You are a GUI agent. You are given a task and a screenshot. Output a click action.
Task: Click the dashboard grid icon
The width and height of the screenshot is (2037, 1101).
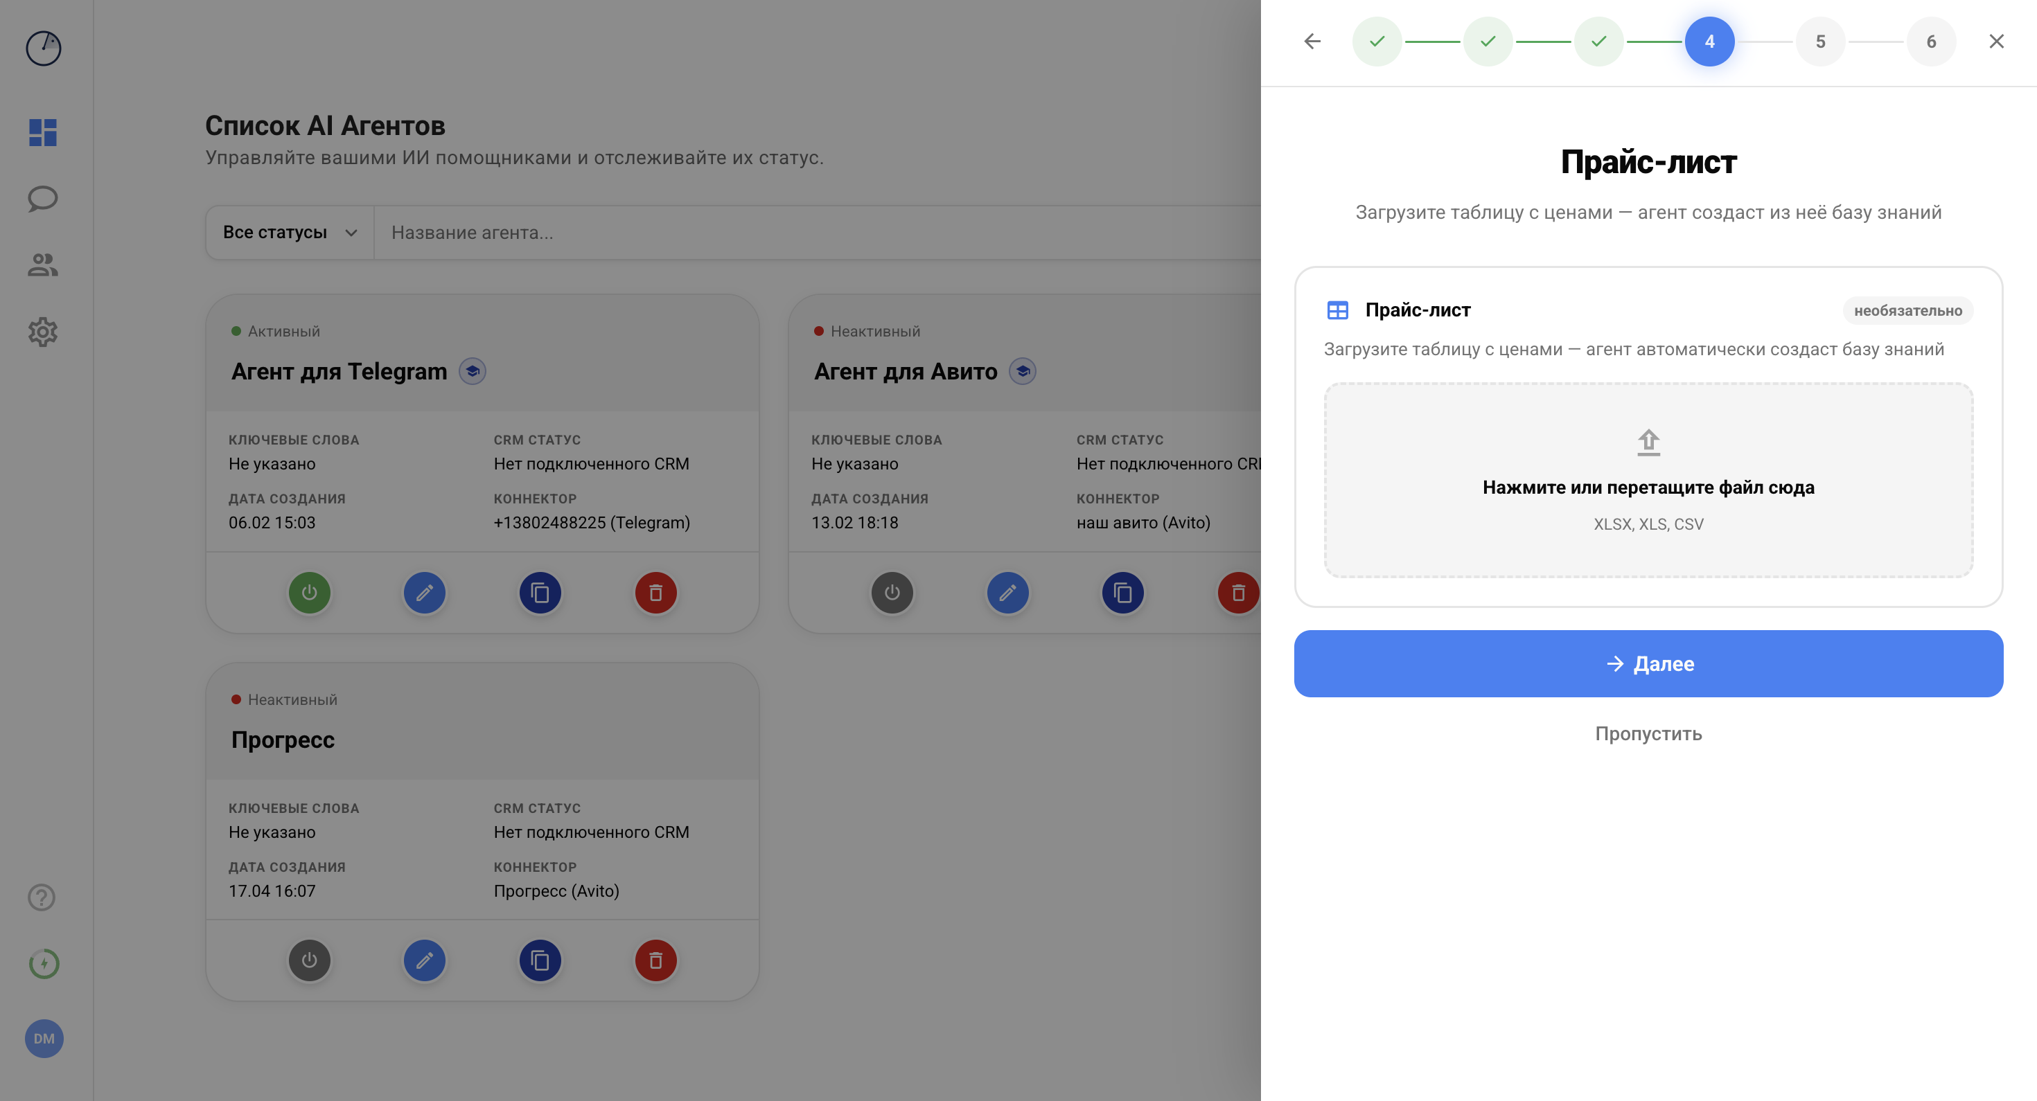43,132
